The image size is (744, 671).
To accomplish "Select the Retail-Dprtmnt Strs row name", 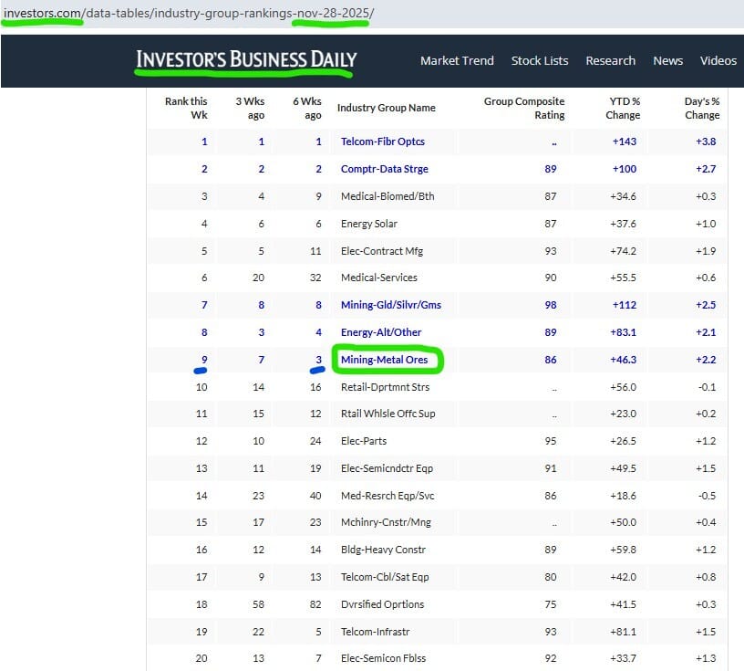I will pyautogui.click(x=386, y=387).
